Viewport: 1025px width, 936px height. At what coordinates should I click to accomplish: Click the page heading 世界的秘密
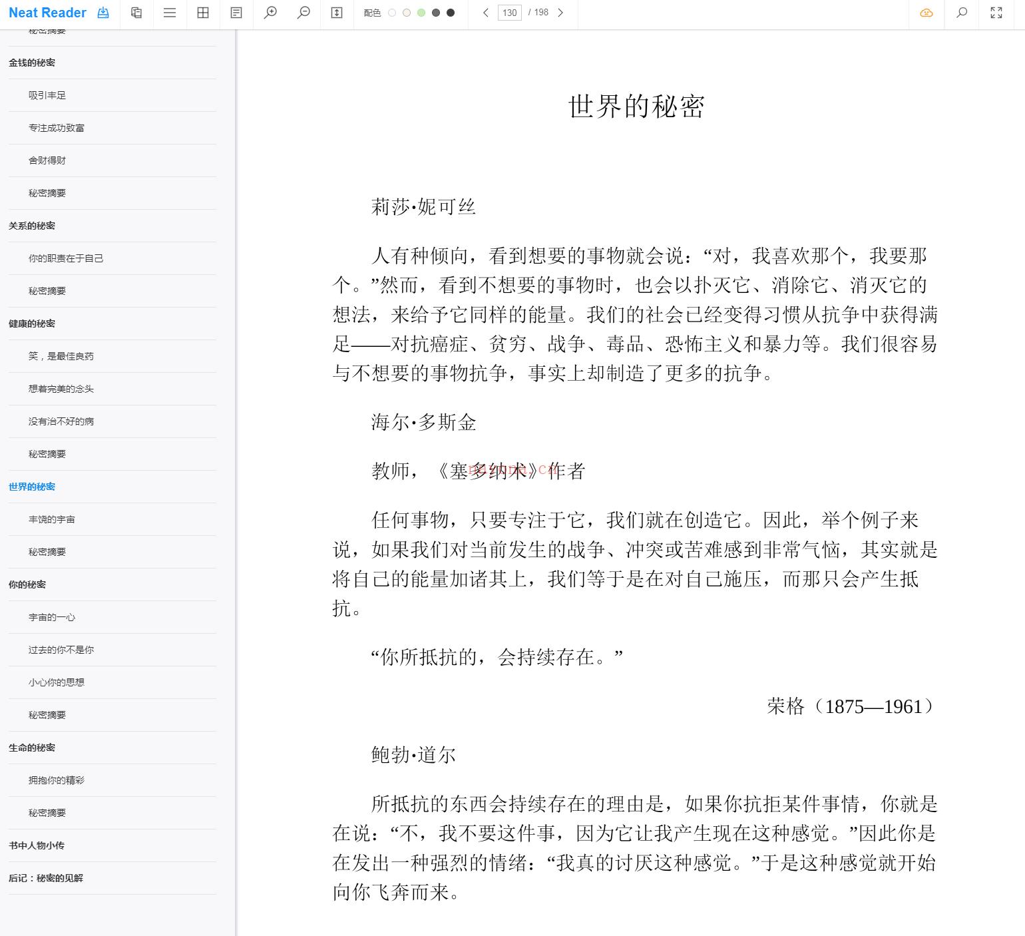click(x=636, y=107)
